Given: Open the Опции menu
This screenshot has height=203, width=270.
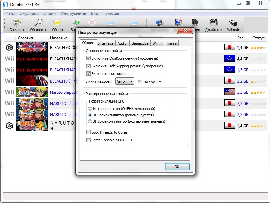Looking at the screenshot, I should click(49, 13).
